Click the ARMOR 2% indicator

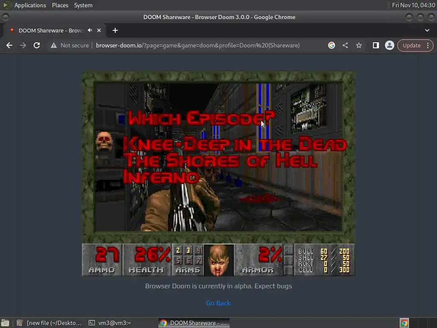pos(258,260)
